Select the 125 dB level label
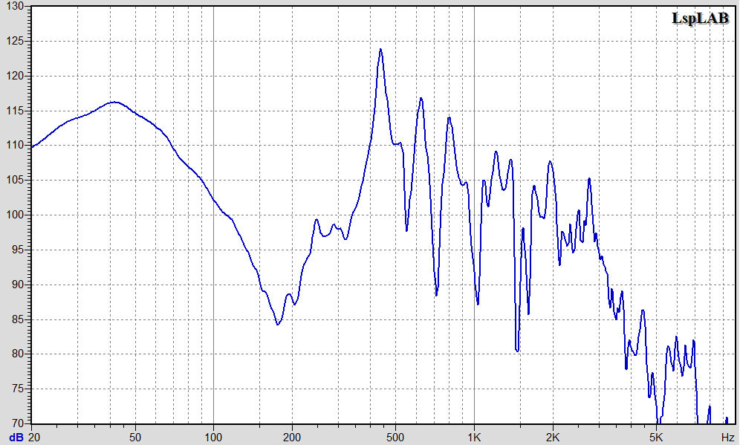 15,41
